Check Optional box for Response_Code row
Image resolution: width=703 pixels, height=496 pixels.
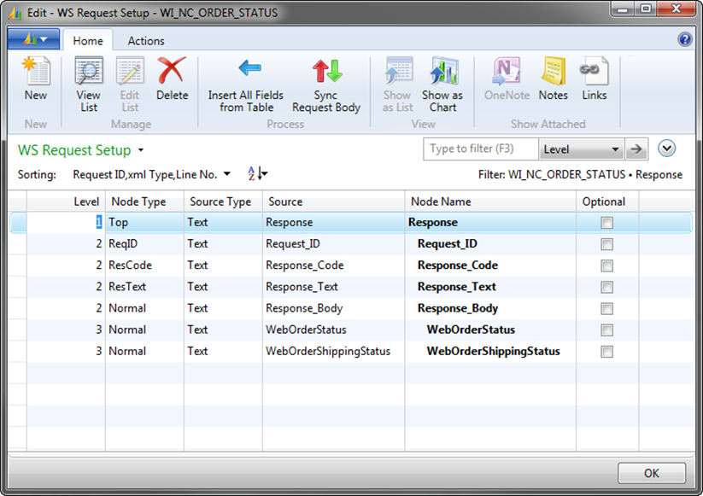(606, 266)
